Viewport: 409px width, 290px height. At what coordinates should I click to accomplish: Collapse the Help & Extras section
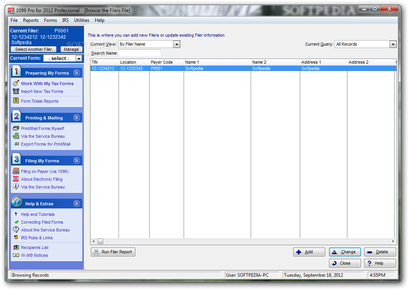tap(77, 204)
